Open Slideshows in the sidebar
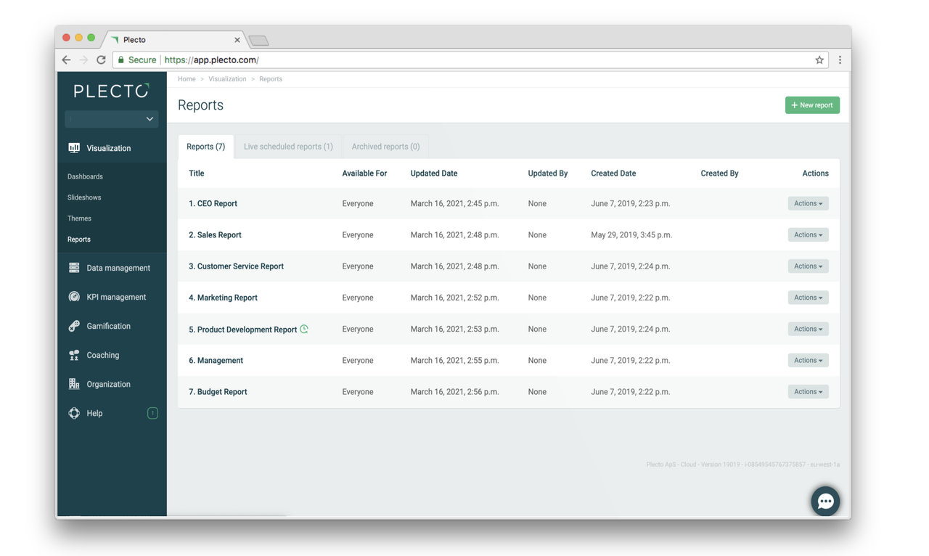929x556 pixels. click(84, 197)
